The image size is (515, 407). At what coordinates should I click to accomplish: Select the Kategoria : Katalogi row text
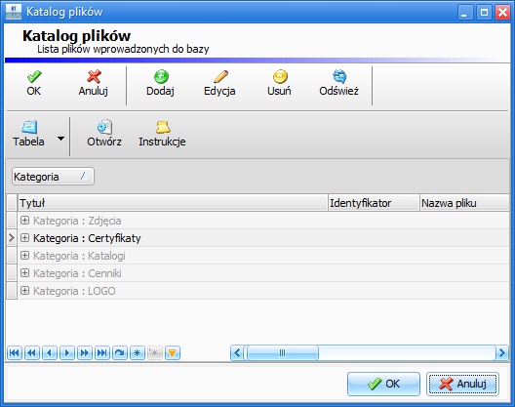click(79, 256)
